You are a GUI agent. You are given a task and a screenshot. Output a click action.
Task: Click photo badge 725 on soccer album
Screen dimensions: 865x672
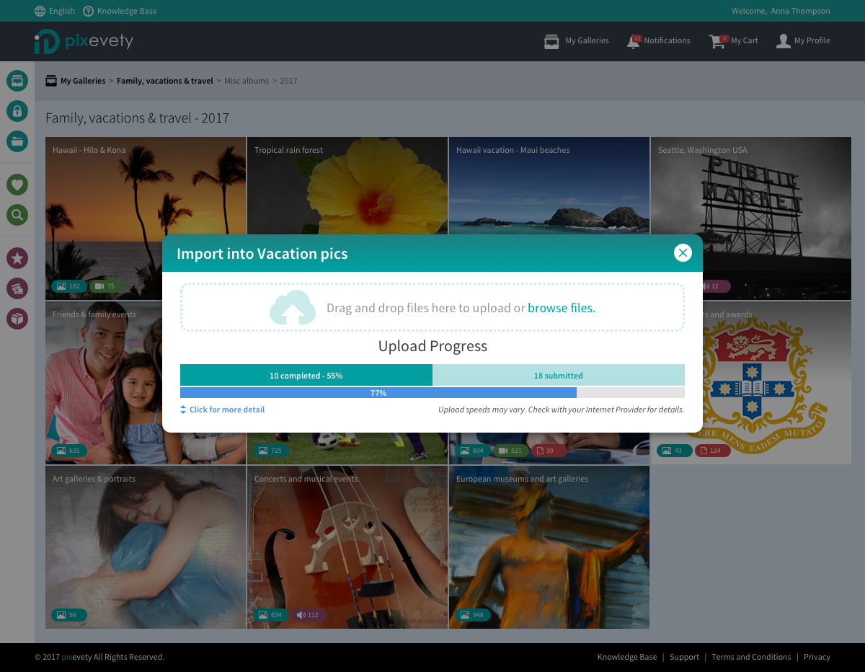click(x=271, y=451)
